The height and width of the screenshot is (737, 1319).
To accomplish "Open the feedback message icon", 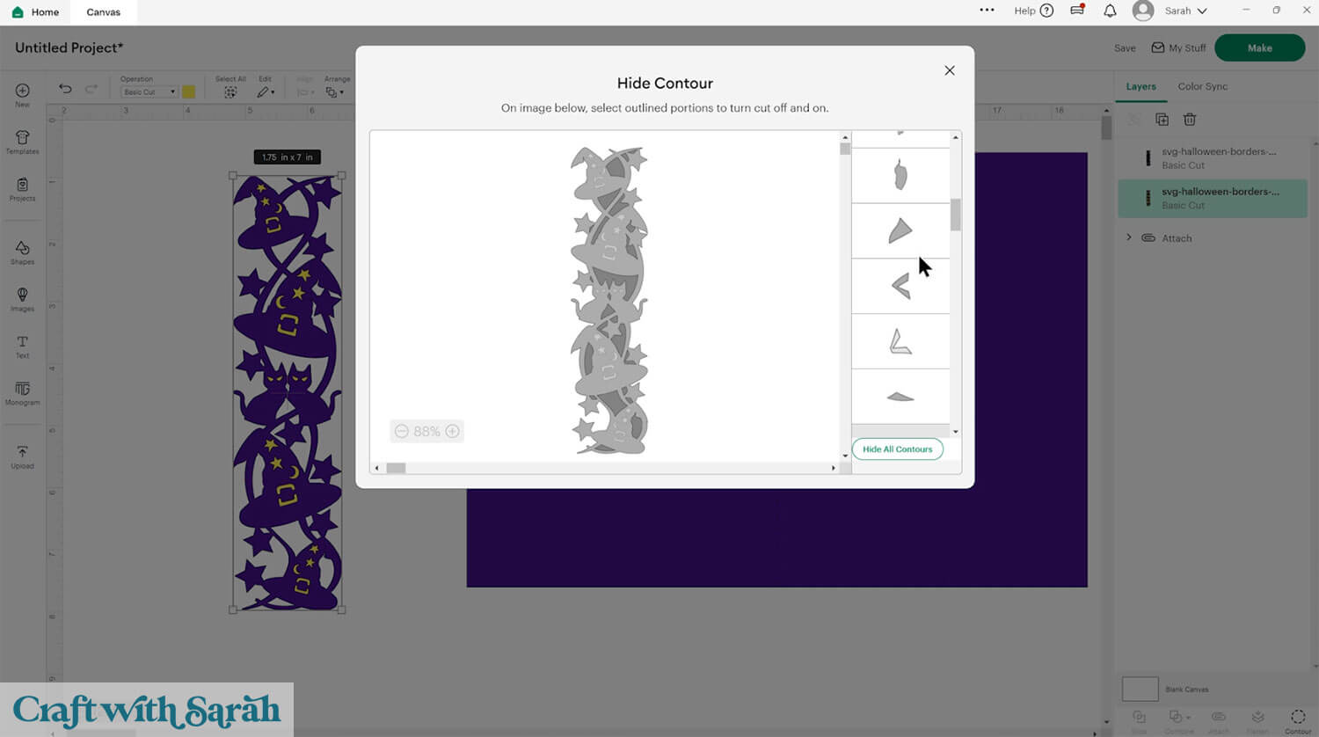I will (1077, 11).
